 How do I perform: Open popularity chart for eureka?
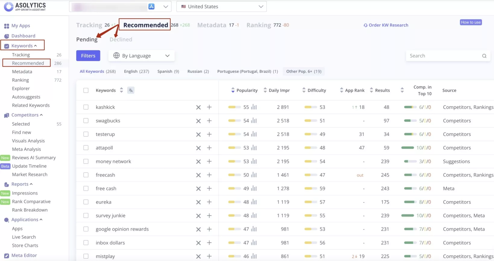[x=254, y=202]
